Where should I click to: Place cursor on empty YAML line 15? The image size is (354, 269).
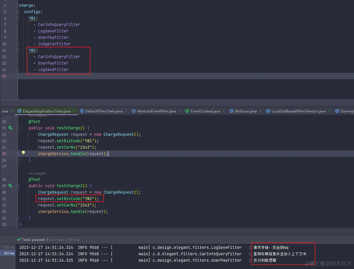pyautogui.click(x=186, y=76)
